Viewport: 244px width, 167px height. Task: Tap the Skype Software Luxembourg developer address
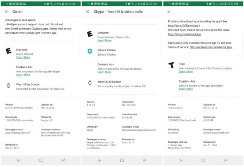coord(101,145)
